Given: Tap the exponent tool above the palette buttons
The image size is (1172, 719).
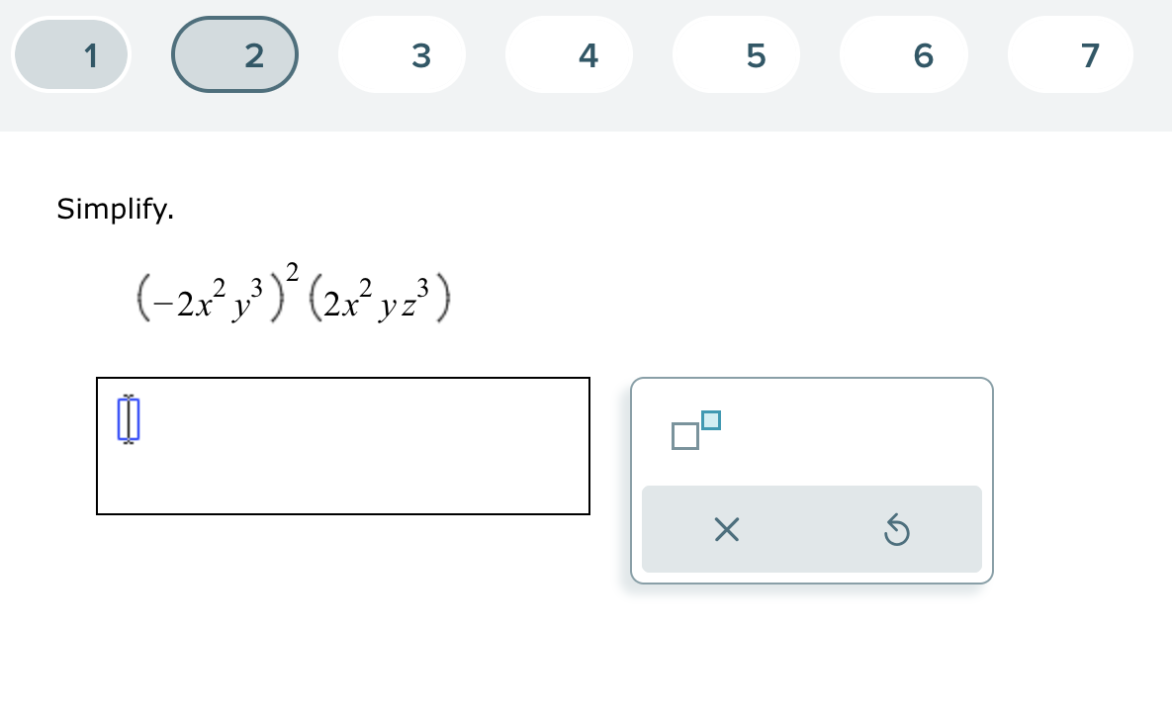Looking at the screenshot, I should [x=693, y=430].
